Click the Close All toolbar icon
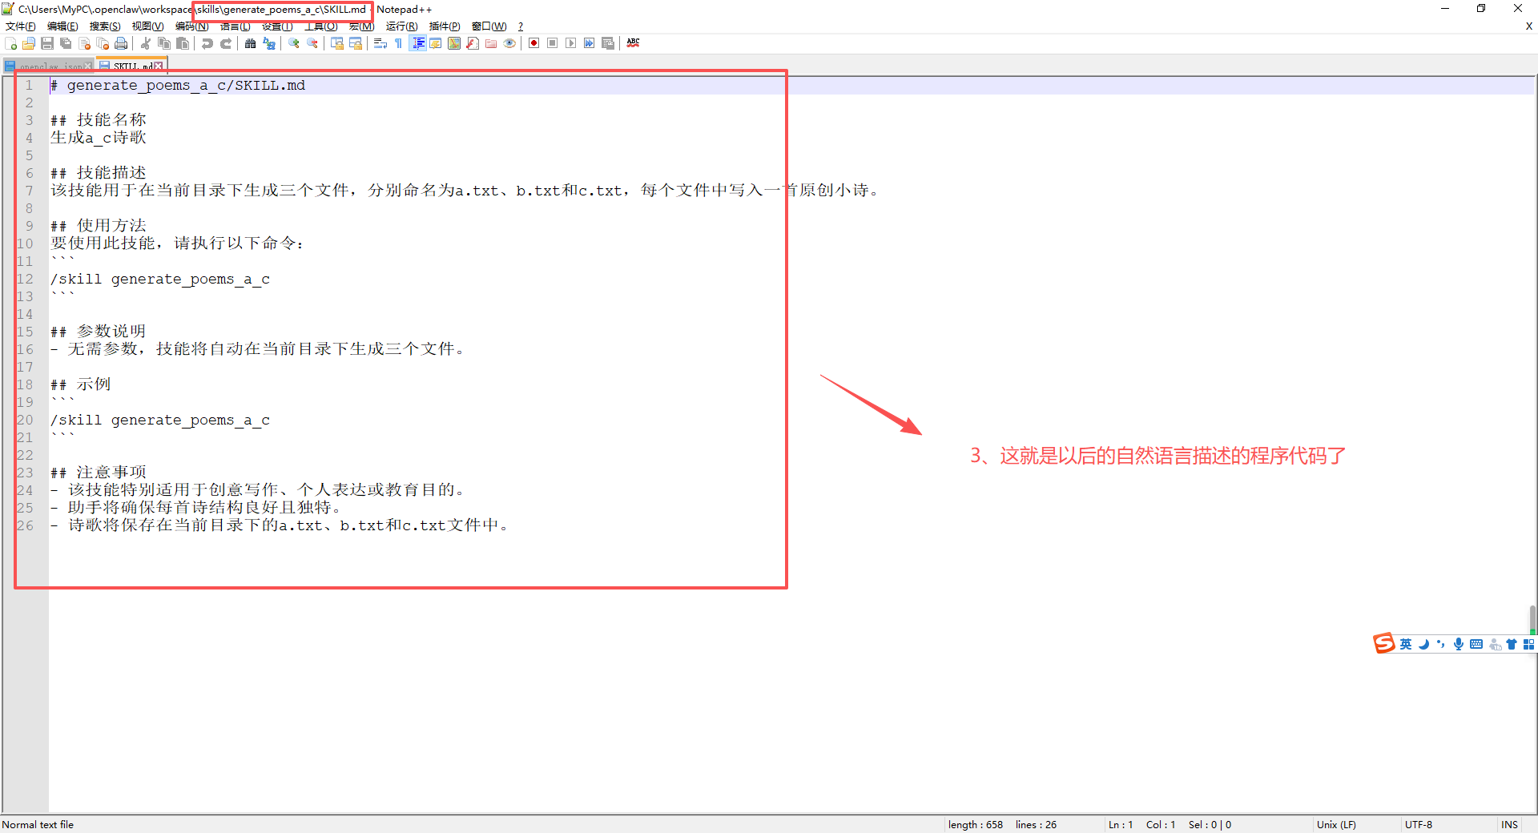Image resolution: width=1538 pixels, height=833 pixels. pos(103,43)
